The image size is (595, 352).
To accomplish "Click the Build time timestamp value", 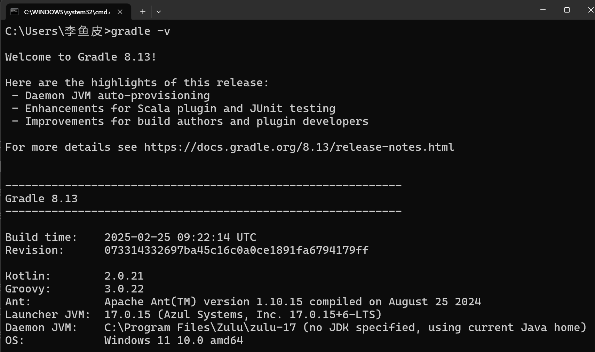I will (x=180, y=237).
